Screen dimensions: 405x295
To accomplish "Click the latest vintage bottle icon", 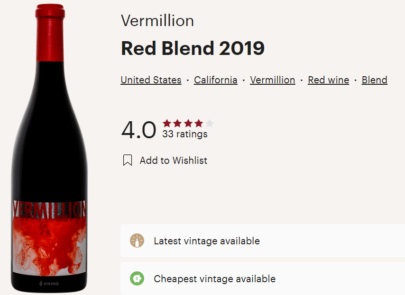I will 137,241.
